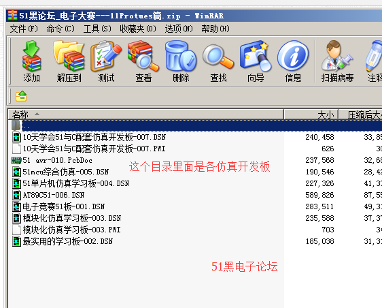Open the Commands (命令) menu

click(x=60, y=29)
